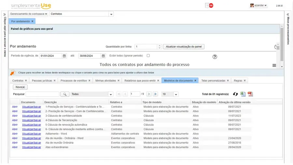This screenshot has width=293, height=165.
Task: Expand the left menu double chevron
Action: pos(5,14)
